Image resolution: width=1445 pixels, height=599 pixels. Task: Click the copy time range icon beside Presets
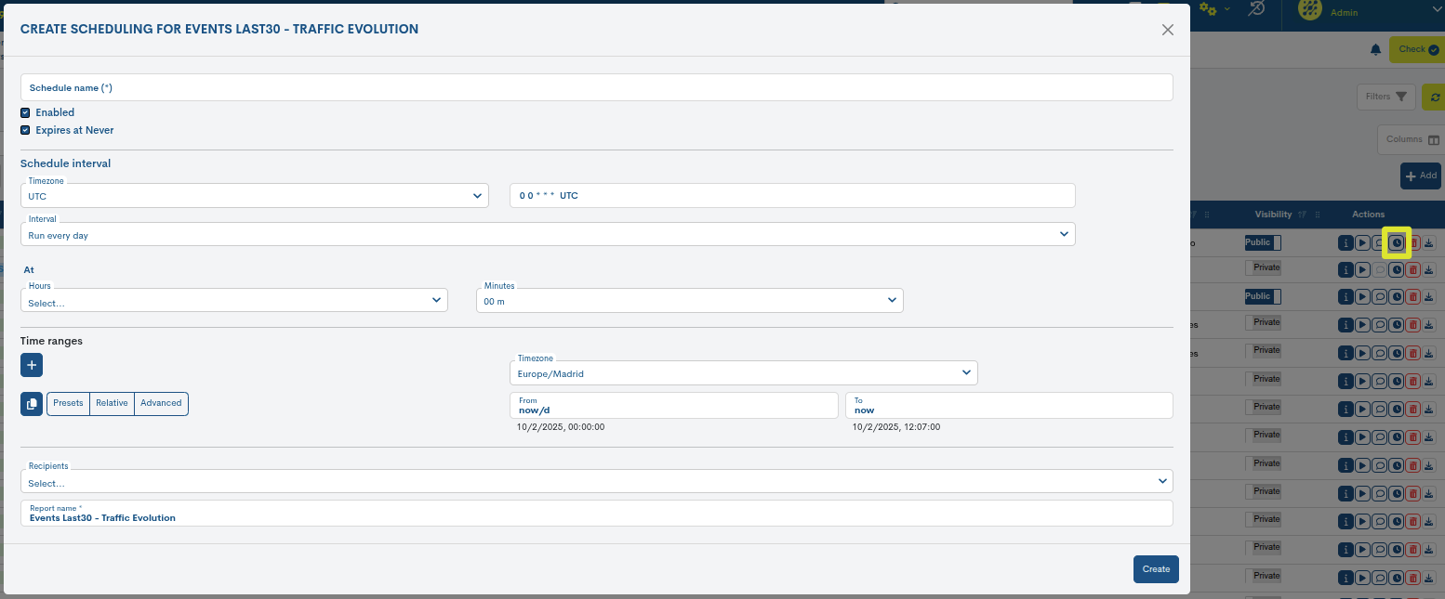point(31,403)
